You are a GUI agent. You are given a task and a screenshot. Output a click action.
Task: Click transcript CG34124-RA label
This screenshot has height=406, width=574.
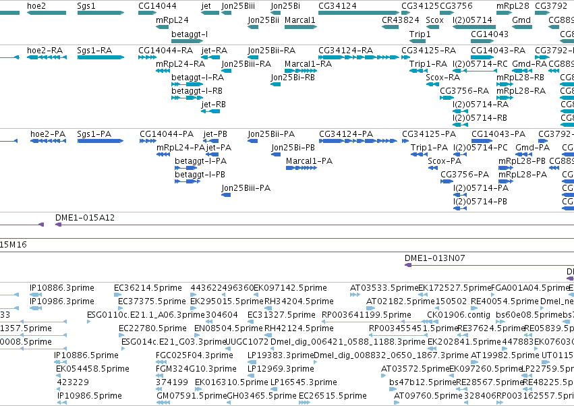coord(345,51)
